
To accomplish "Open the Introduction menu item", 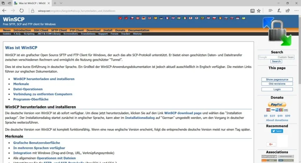I will coord(22,30).
